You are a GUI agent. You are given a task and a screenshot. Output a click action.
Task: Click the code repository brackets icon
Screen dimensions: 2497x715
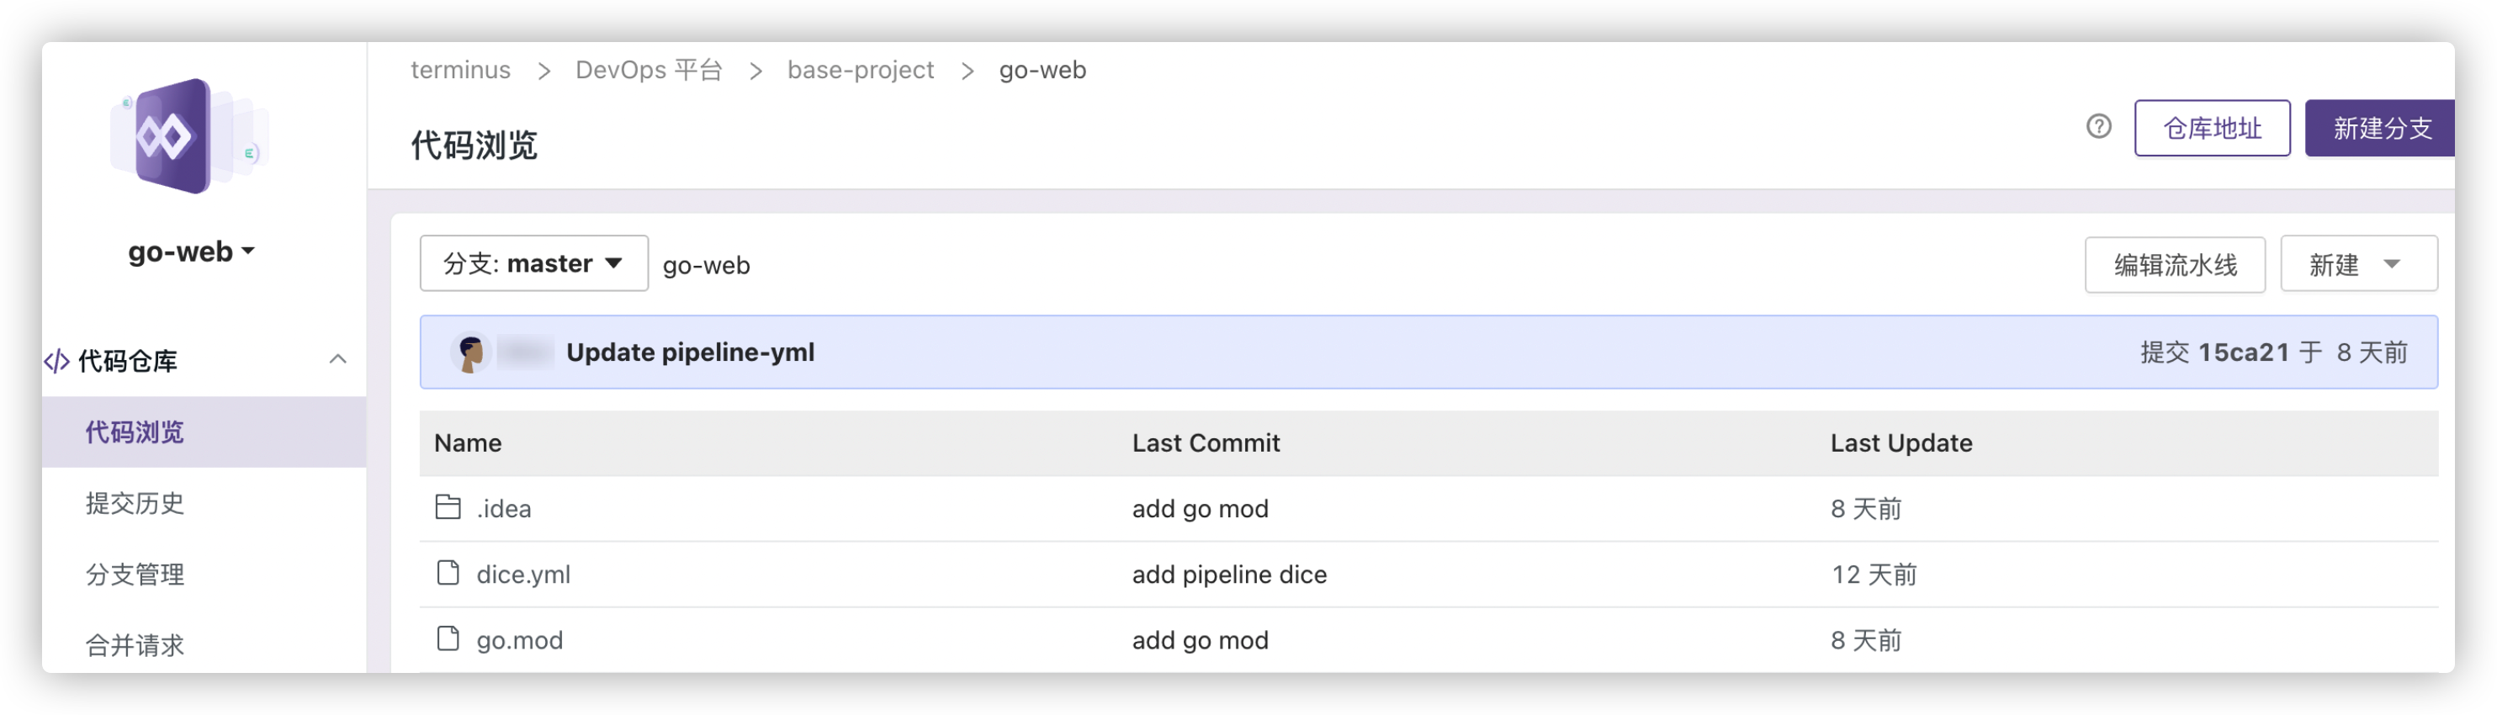[x=57, y=362]
